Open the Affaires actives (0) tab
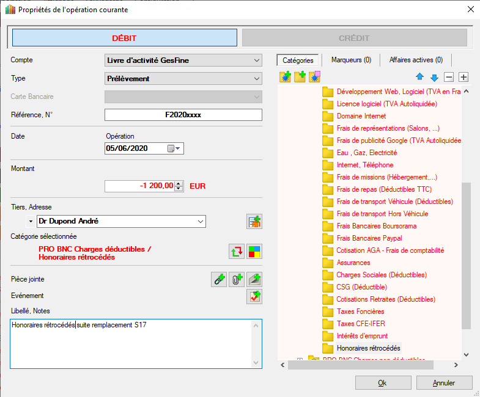 point(416,60)
